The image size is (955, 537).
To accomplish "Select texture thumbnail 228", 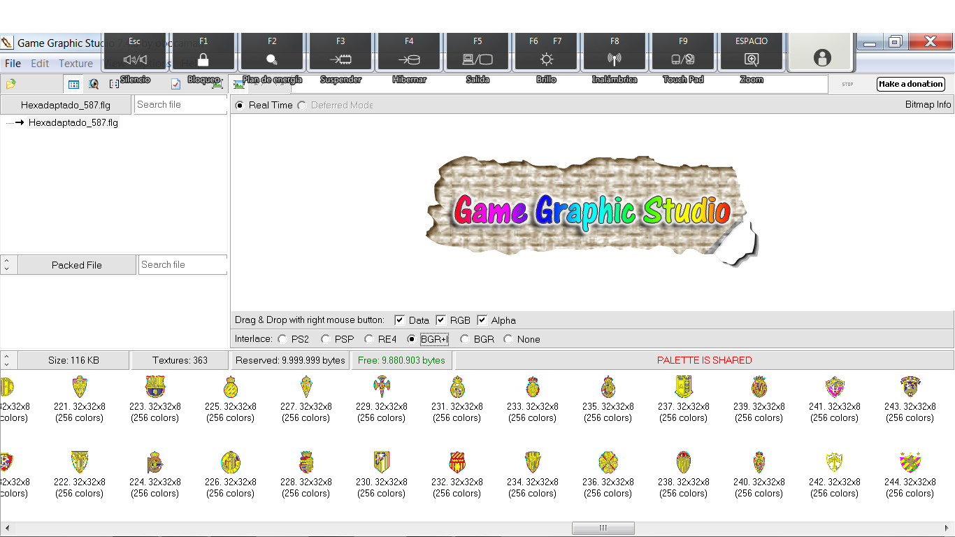I will (x=306, y=462).
